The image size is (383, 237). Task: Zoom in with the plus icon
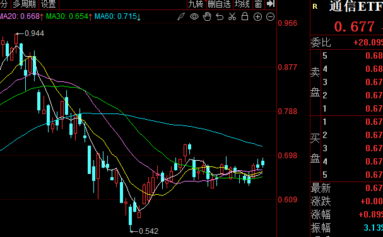coord(257,16)
